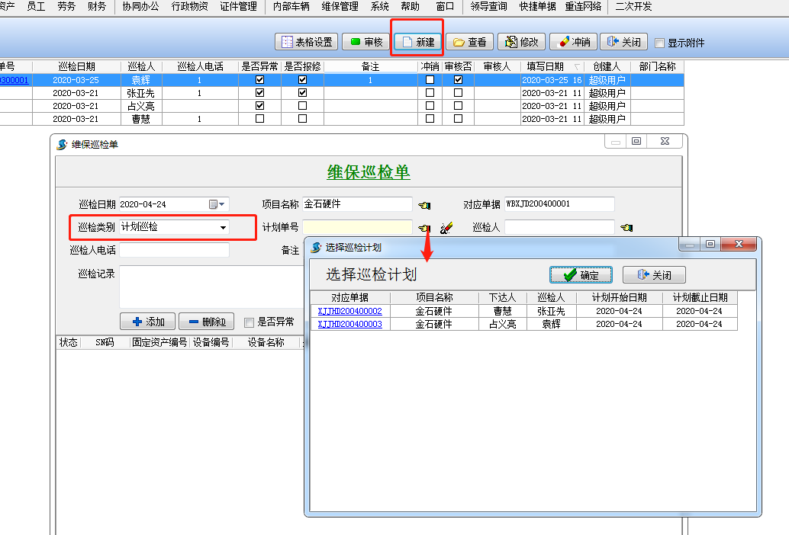Open the 领导查询 menu
Screen dimensions: 789x535
(488, 6)
